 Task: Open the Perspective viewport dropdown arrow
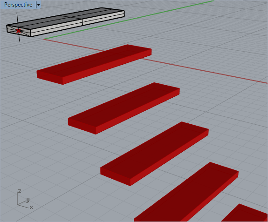tap(38, 5)
